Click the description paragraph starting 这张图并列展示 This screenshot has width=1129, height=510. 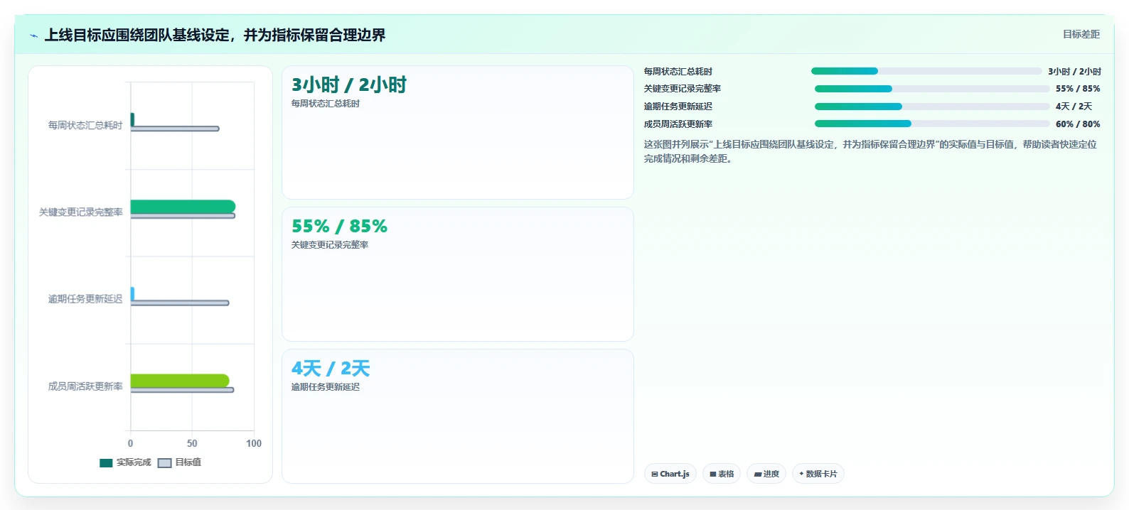[871, 151]
